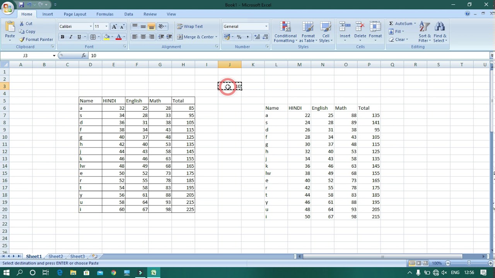Screen dimensions: 495x278
Task: Toggle Bottom Align vertical alignment
Action: click(x=152, y=27)
